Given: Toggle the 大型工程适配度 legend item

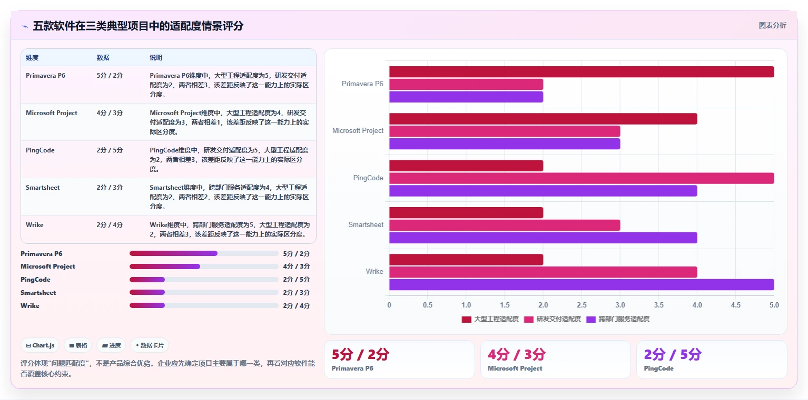Looking at the screenshot, I should coord(490,319).
